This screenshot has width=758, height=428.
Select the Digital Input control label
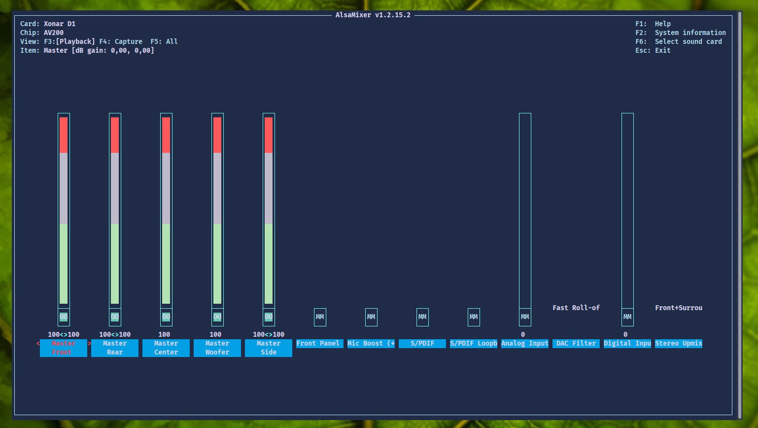pyautogui.click(x=627, y=344)
